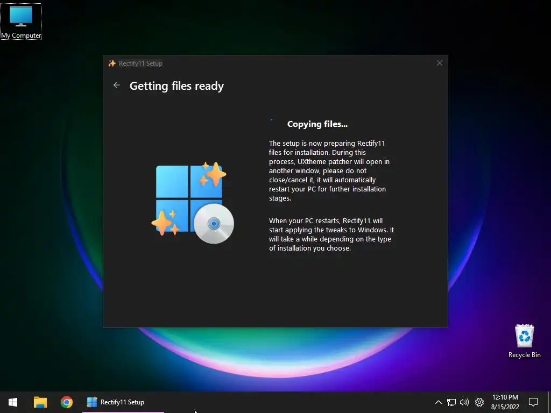Open the notification Action Center icon

pos(533,402)
